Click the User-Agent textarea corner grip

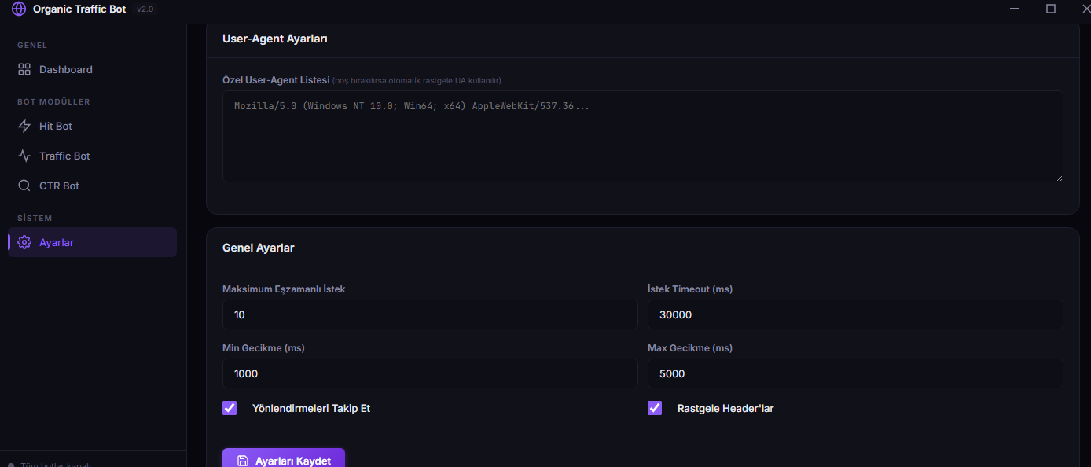1059,178
